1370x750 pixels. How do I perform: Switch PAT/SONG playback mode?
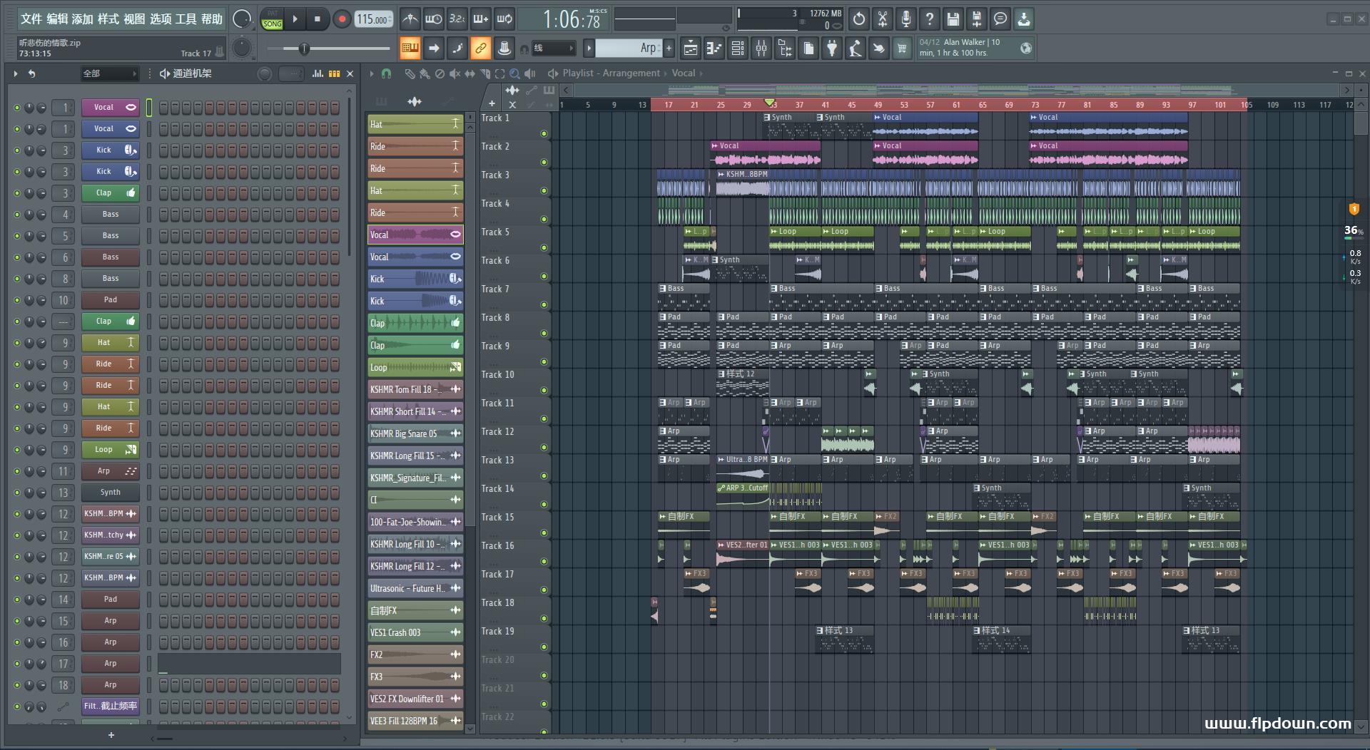coord(272,19)
